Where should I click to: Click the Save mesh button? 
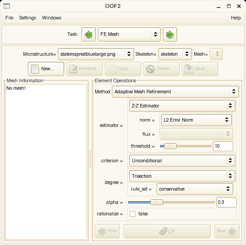click(x=200, y=69)
